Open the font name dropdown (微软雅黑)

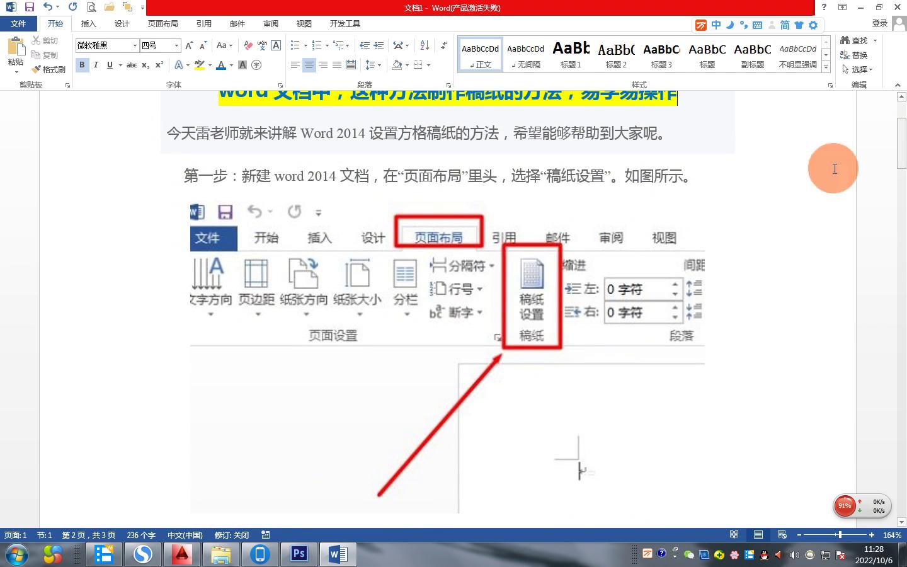[x=135, y=45]
